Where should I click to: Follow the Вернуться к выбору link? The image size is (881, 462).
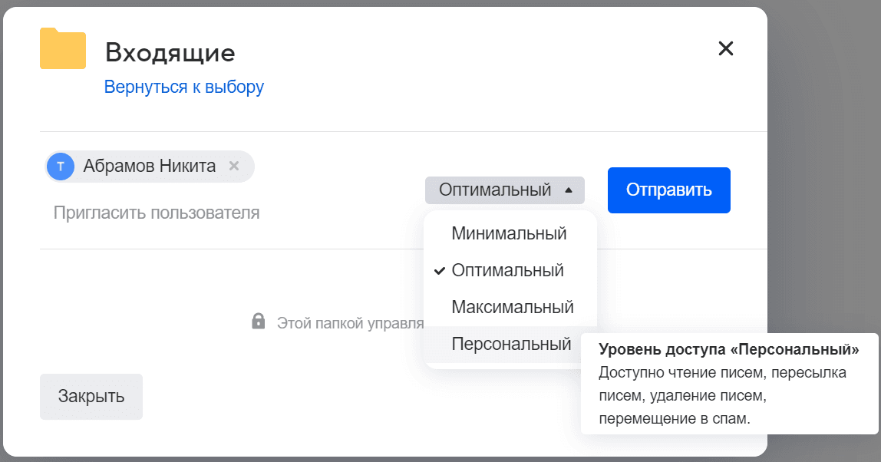pos(183,87)
